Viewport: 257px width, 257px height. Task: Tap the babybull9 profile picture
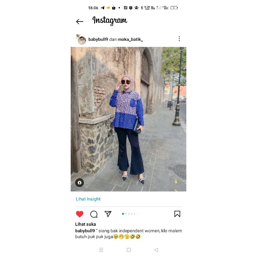coord(82,40)
